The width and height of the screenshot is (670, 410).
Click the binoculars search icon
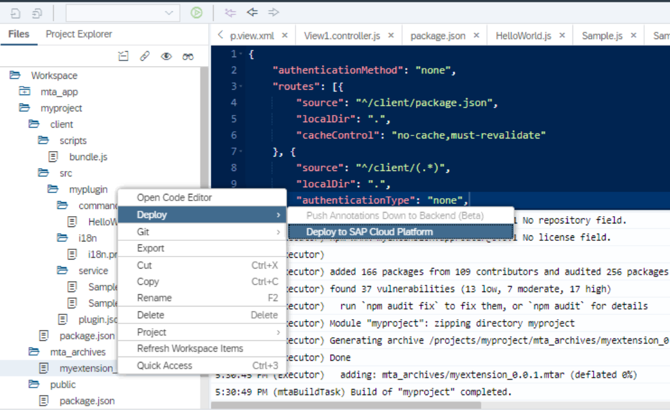pos(188,56)
